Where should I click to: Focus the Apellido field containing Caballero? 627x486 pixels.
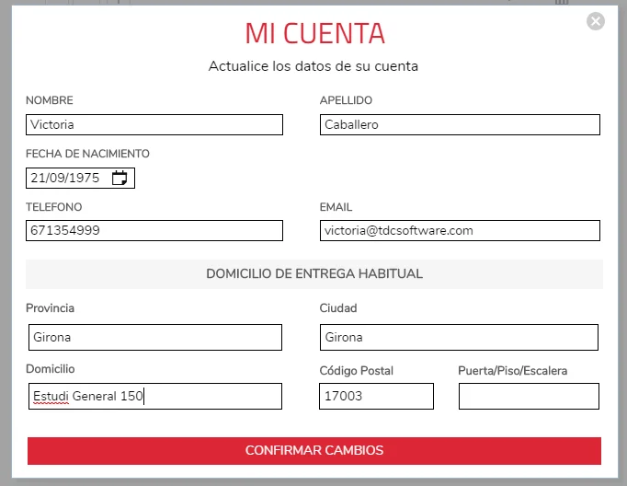tap(460, 124)
